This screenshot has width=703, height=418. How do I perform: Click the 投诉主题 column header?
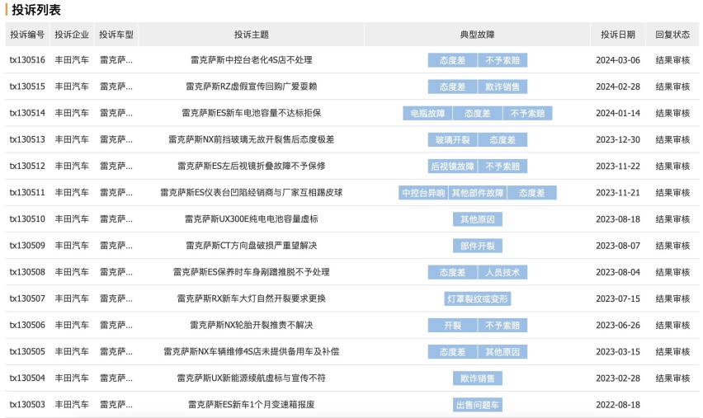[x=251, y=35]
